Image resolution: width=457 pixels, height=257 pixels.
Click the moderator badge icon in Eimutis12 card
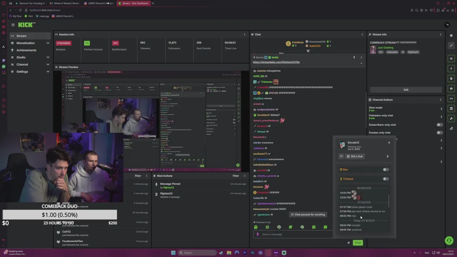pos(388,156)
